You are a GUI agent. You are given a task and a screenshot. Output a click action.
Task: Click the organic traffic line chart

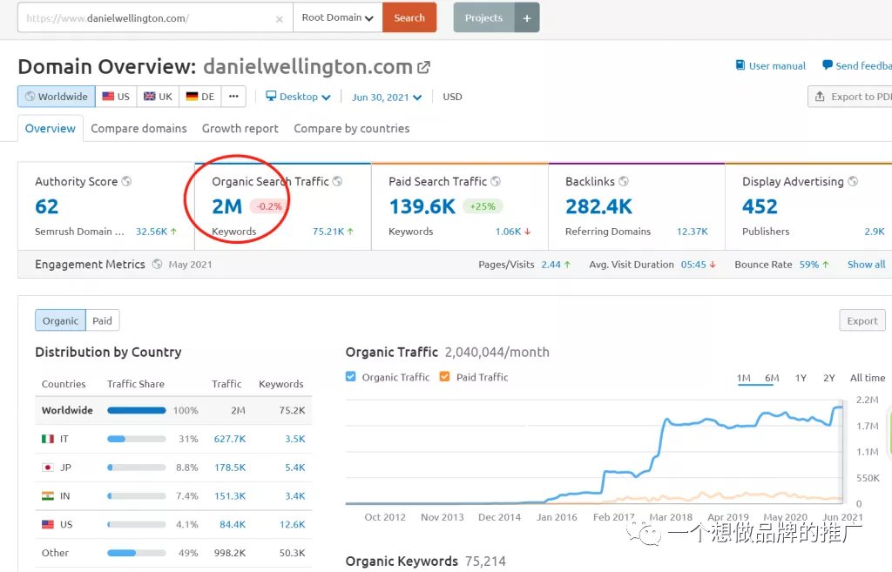point(594,452)
